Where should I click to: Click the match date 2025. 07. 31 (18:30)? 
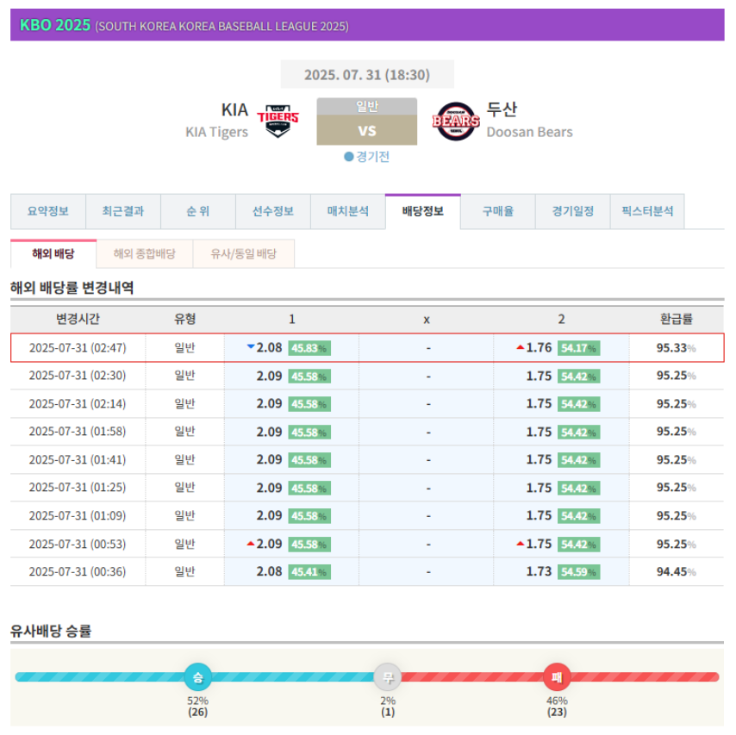tap(367, 75)
